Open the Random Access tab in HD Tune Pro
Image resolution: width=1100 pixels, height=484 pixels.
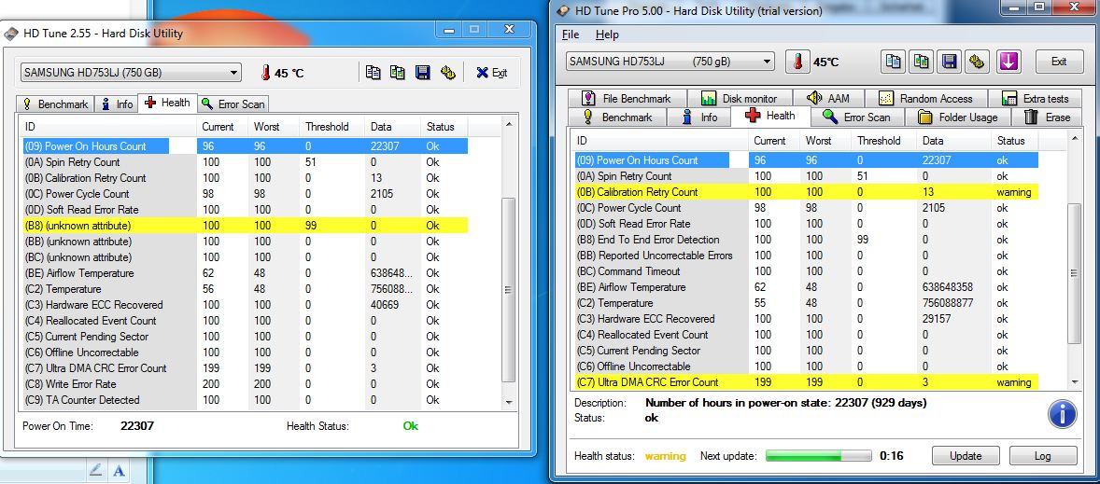pos(925,99)
